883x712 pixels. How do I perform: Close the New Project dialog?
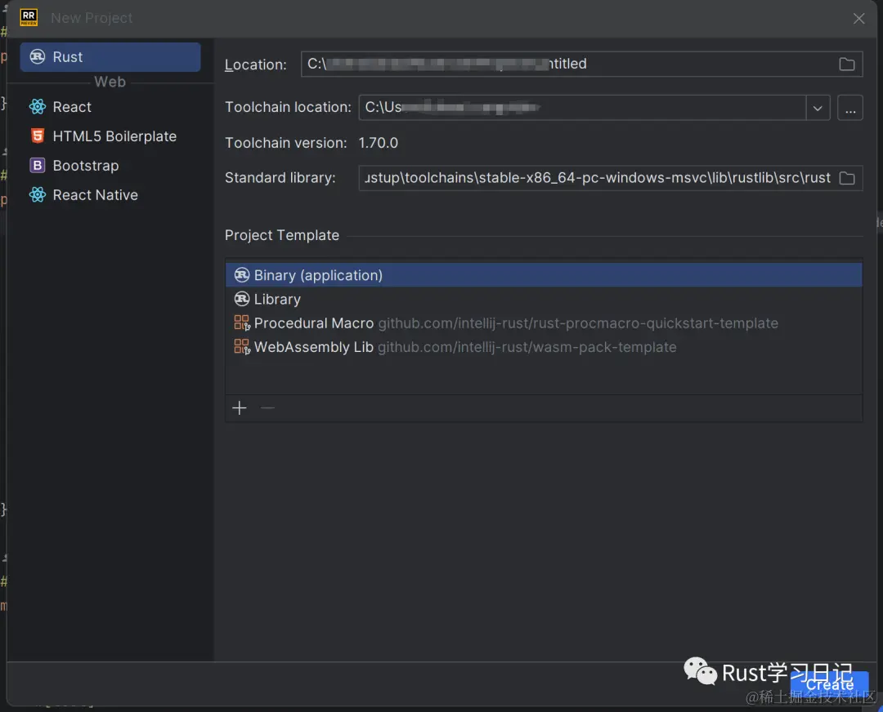[x=858, y=19]
